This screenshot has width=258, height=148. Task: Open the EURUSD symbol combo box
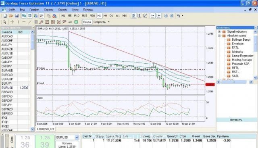67,138
